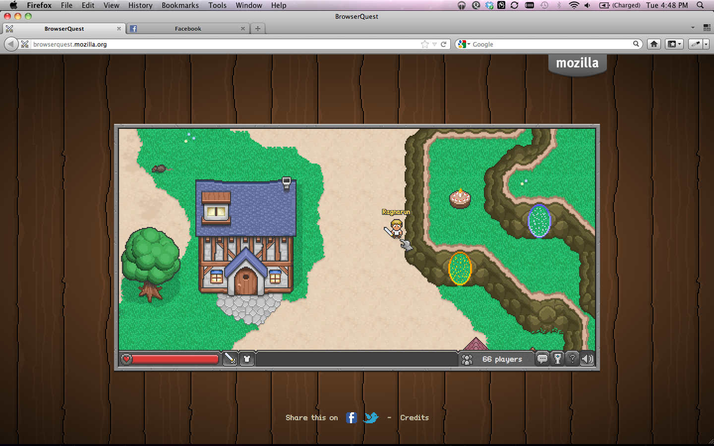Mute the game sound speaker icon
714x446 pixels.
[x=588, y=359]
